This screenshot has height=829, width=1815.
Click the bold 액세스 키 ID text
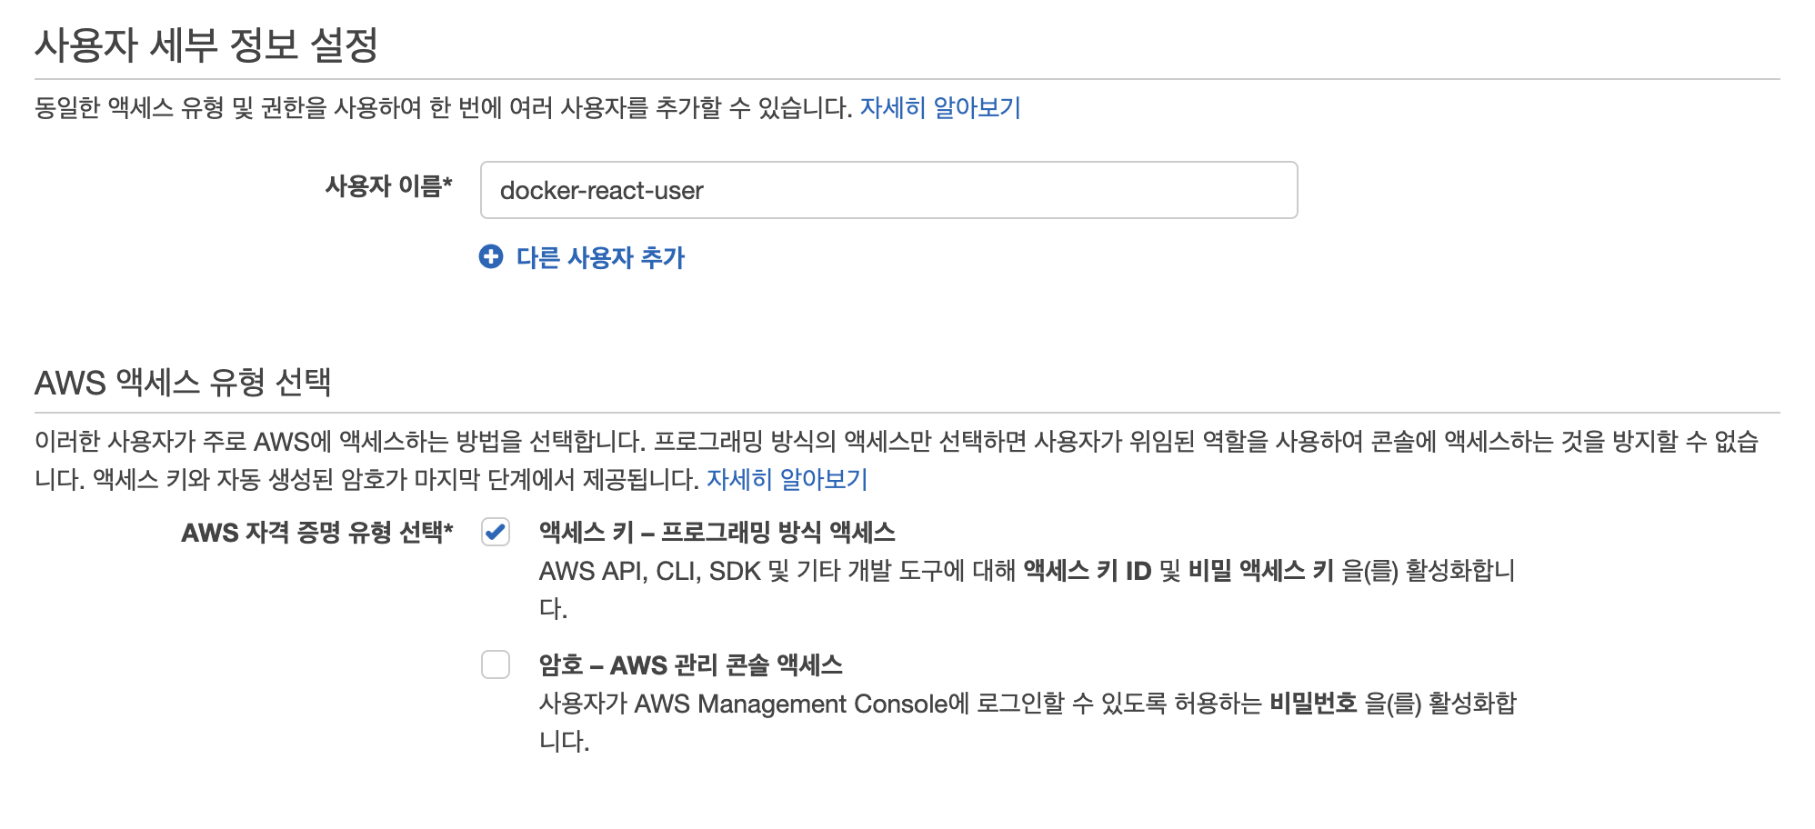pos(1087,571)
